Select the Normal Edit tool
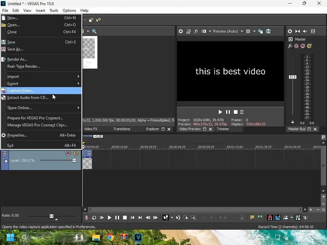 (166, 218)
